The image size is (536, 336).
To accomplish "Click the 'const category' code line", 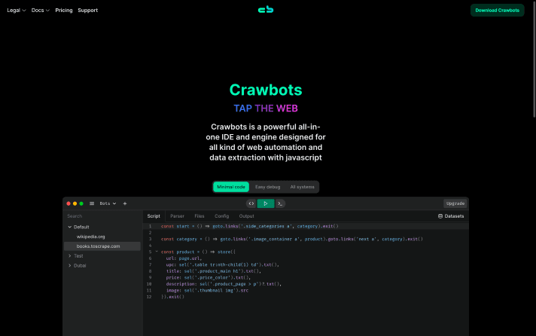I will click(292, 239).
